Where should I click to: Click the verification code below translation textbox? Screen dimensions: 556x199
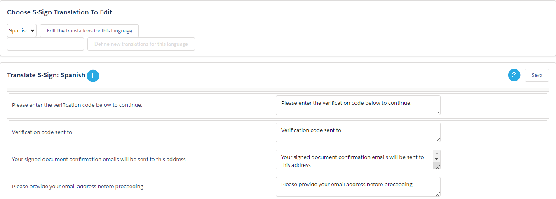pyautogui.click(x=358, y=105)
